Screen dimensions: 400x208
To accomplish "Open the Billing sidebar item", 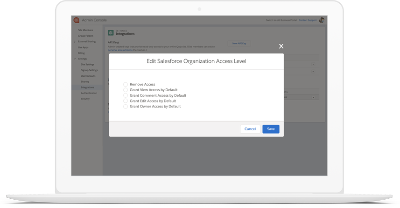I will point(81,53).
